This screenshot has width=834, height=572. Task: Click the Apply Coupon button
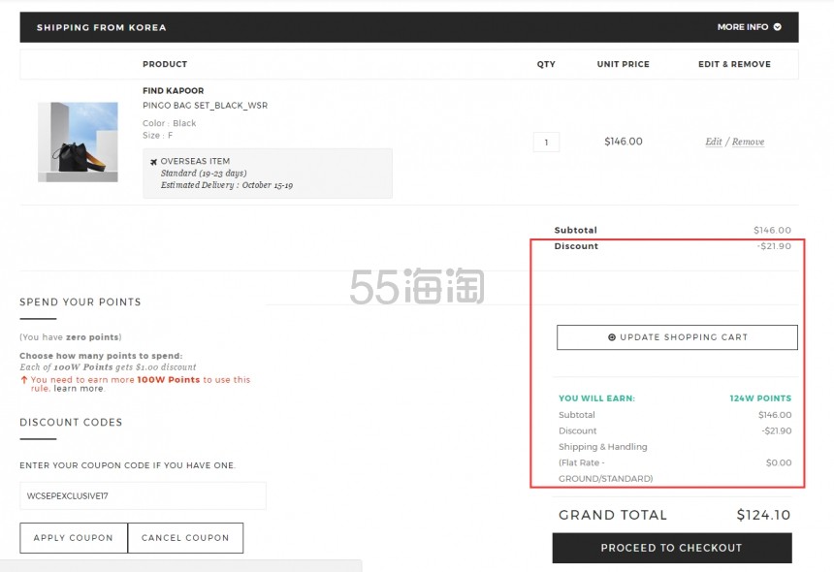[73, 537]
